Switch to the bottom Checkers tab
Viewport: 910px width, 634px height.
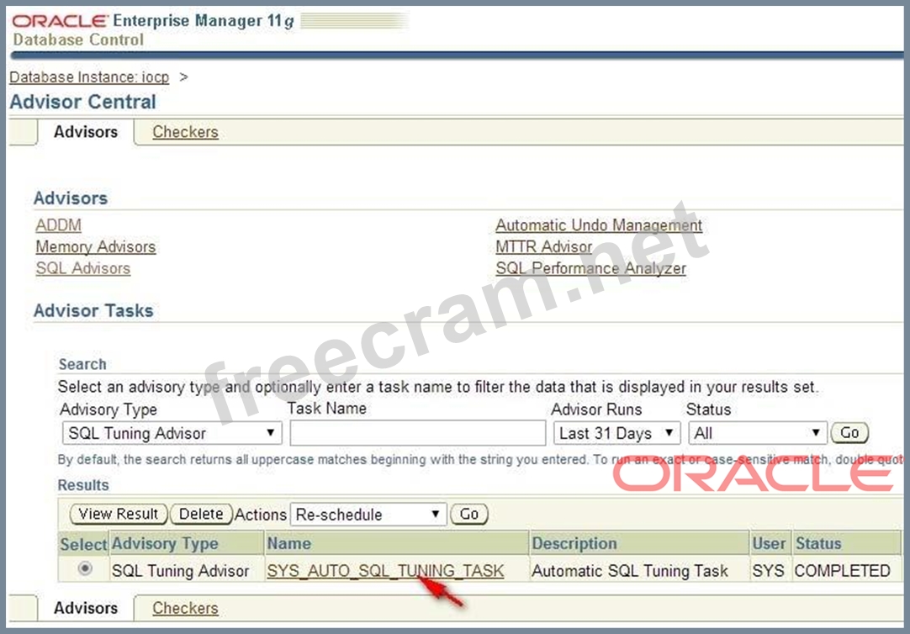click(x=185, y=608)
